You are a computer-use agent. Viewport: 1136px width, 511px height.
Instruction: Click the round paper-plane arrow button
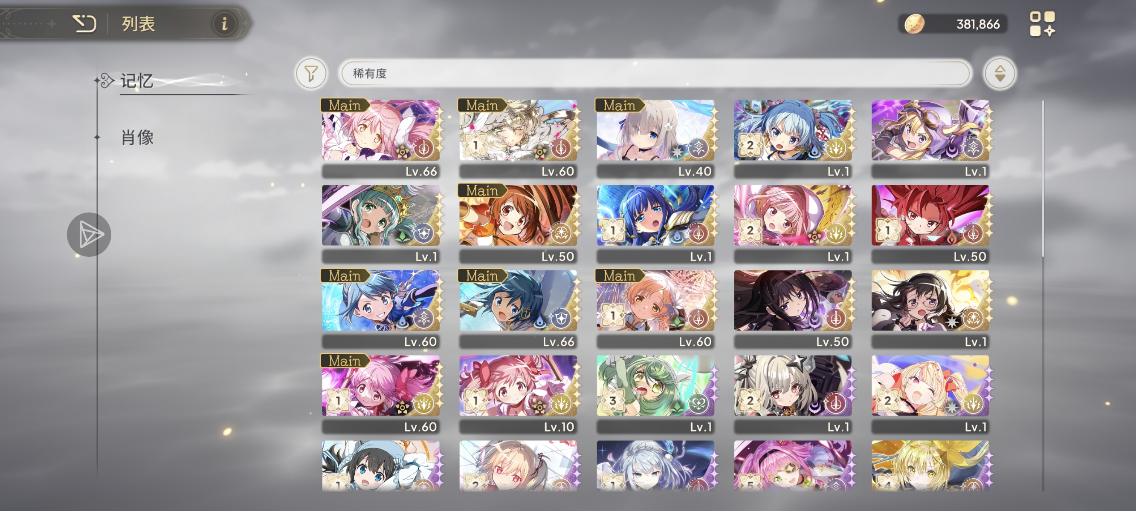(x=89, y=234)
